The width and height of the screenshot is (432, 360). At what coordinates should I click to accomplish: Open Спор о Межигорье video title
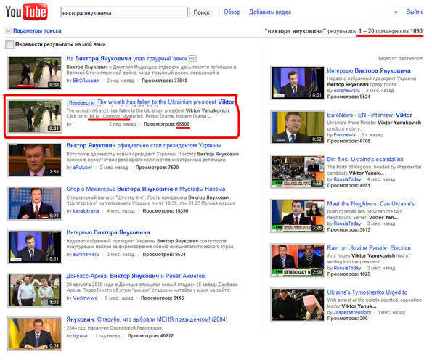click(146, 189)
